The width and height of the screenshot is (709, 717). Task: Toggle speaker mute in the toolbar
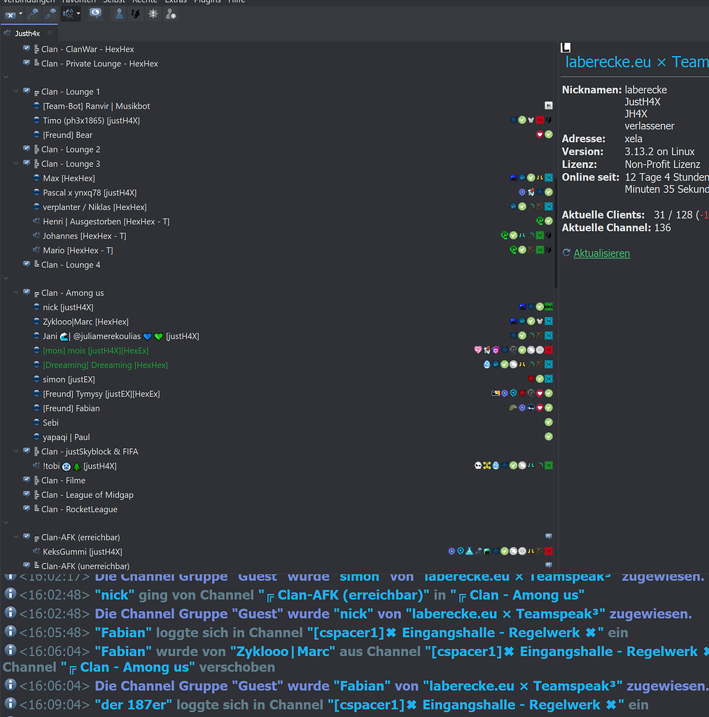point(67,13)
